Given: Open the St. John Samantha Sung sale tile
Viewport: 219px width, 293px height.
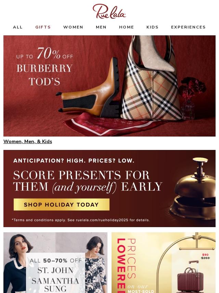Looking at the screenshot, I should pos(55,262).
